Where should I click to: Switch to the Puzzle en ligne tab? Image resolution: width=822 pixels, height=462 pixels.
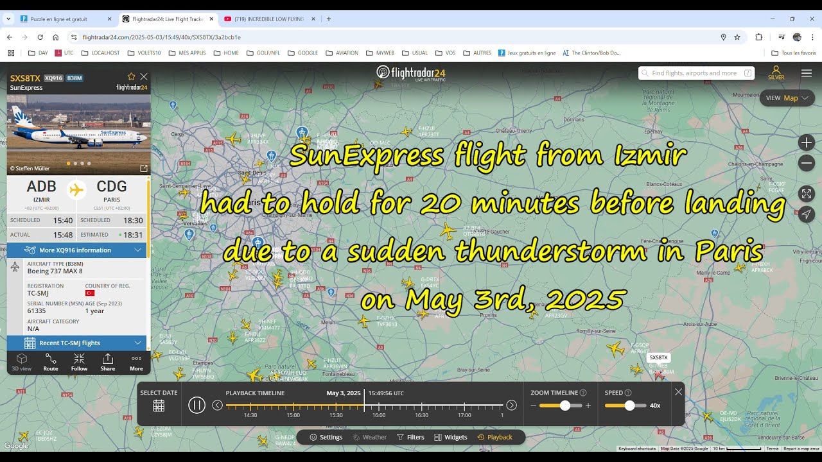pos(66,19)
